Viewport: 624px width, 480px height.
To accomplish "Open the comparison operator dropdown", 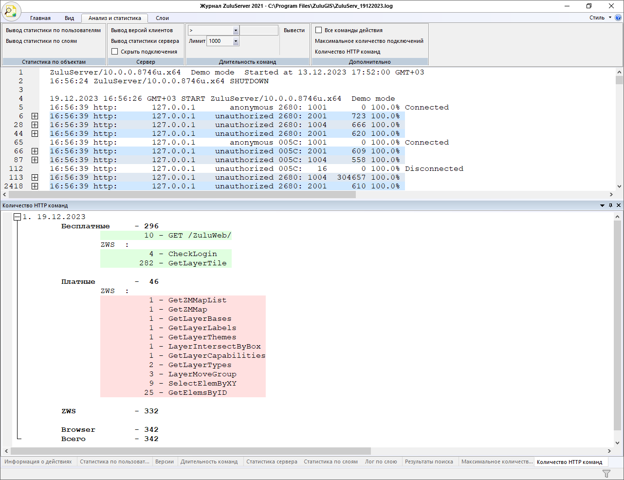I will [236, 30].
